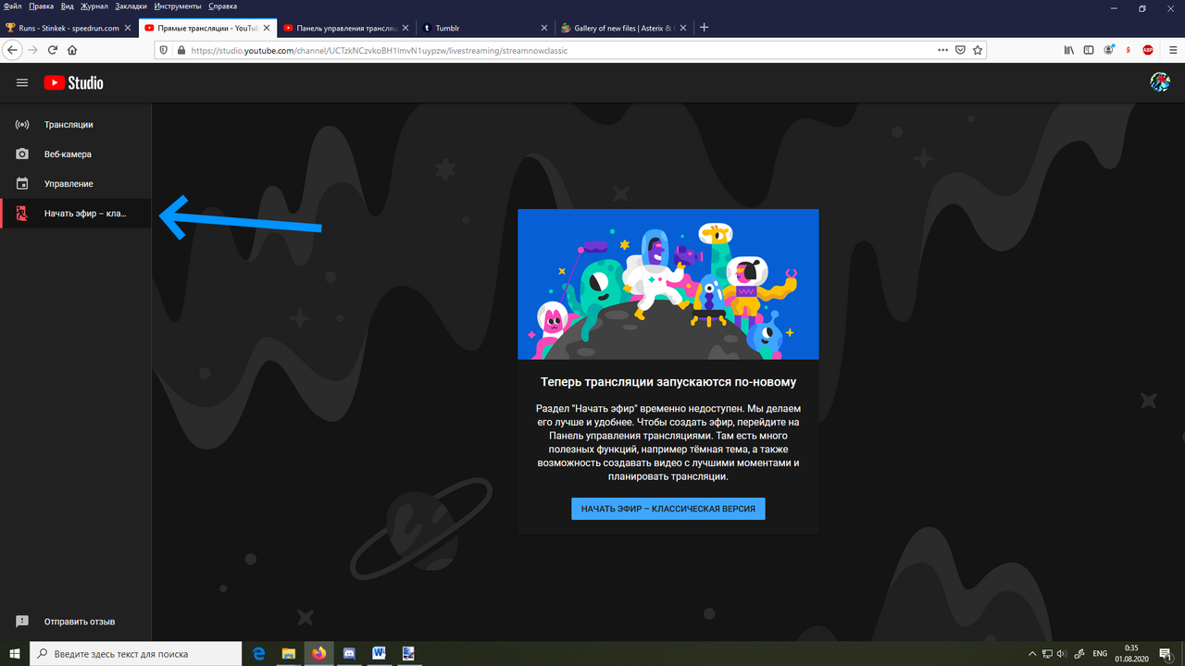This screenshot has height=666, width=1185.
Task: Go forward with the browser forward arrow
Action: pyautogui.click(x=33, y=50)
